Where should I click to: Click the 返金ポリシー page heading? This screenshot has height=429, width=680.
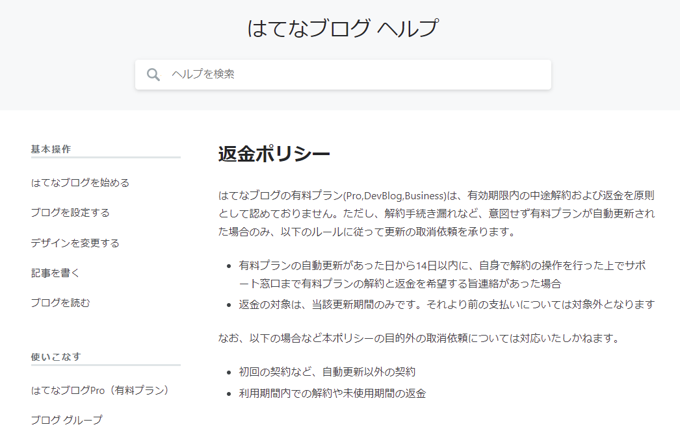pos(274,154)
